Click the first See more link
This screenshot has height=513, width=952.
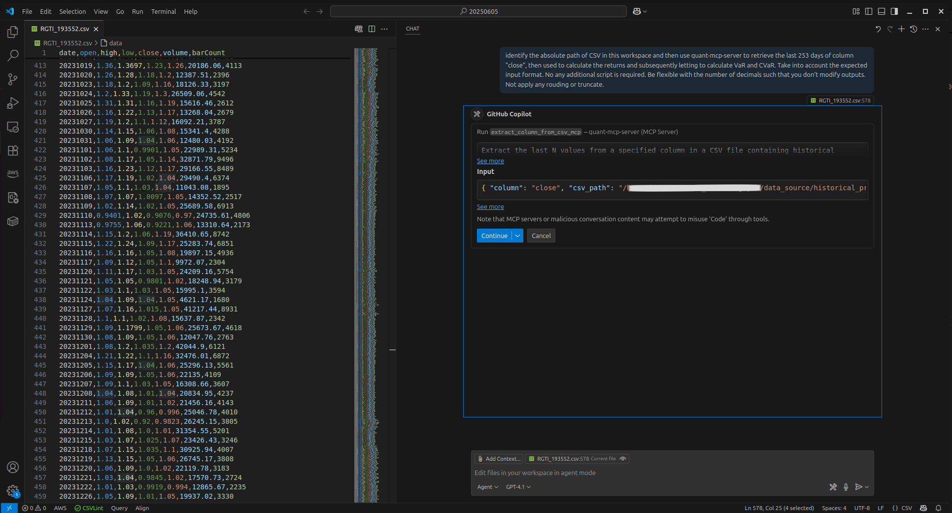tap(490, 161)
